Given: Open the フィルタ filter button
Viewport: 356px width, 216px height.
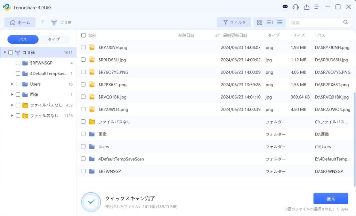Looking at the screenshot, I should (x=234, y=23).
